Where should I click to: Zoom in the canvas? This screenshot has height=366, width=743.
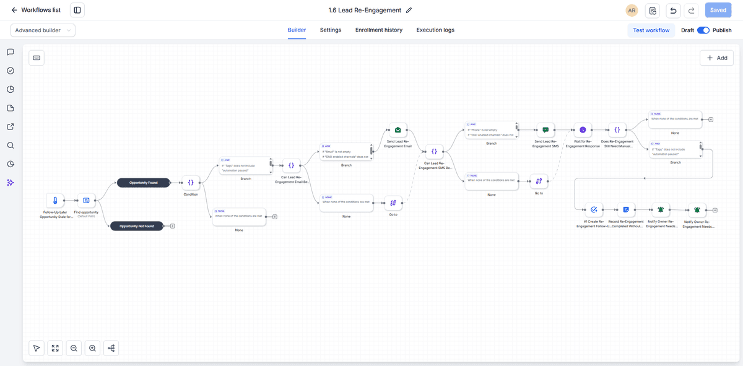click(x=92, y=348)
